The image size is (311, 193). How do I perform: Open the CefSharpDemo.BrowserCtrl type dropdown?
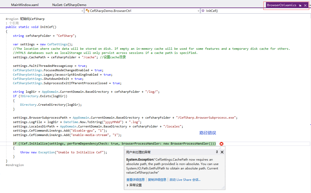coord(143,11)
